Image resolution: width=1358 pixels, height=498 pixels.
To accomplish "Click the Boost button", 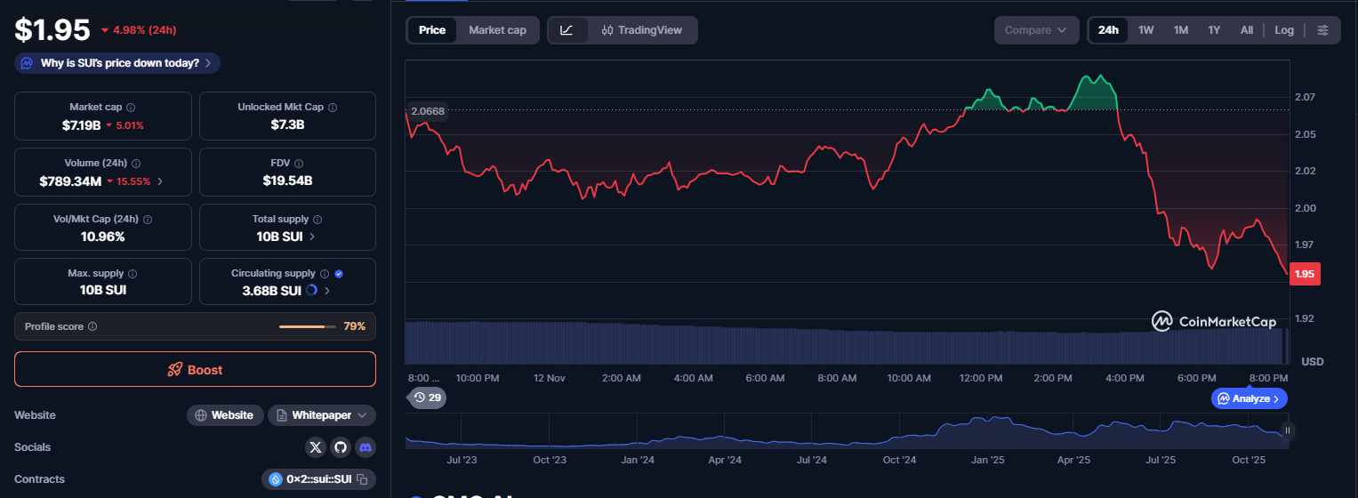I will pos(195,369).
